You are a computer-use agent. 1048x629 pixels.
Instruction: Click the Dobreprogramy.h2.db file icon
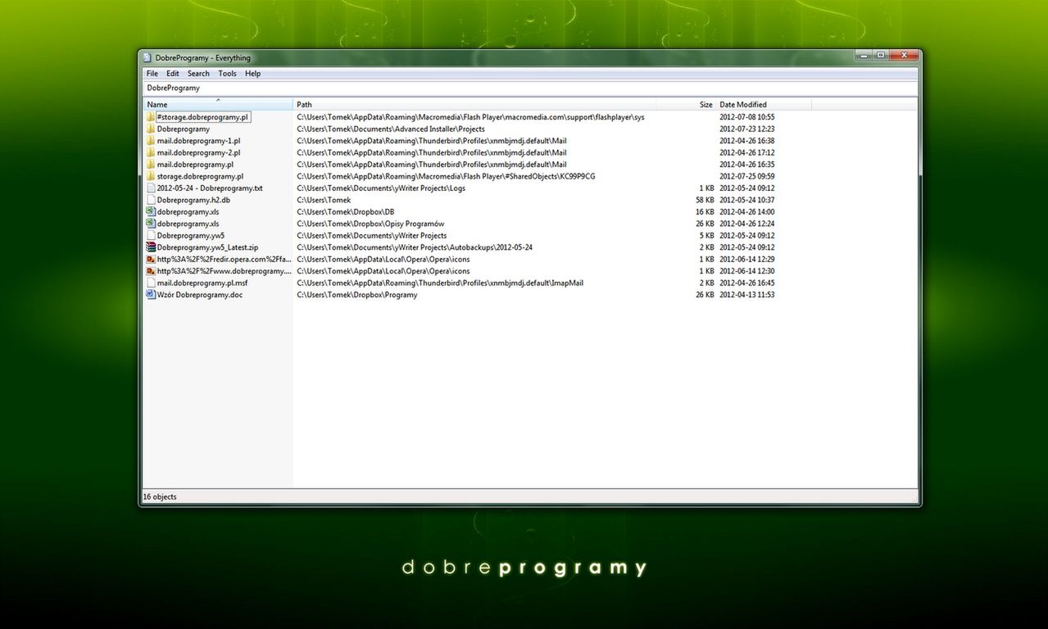151,200
